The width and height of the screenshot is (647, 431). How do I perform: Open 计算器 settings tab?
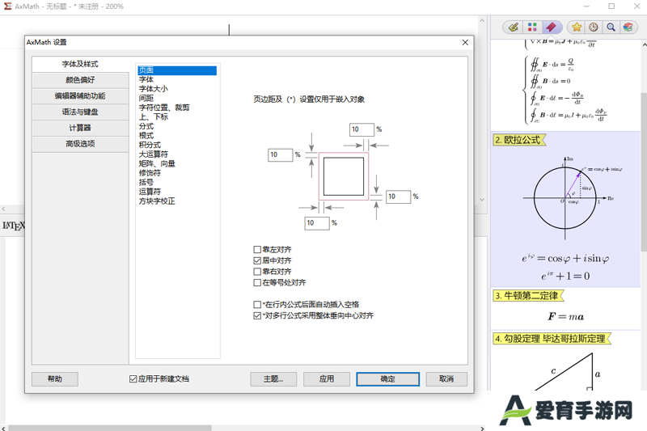pos(80,128)
